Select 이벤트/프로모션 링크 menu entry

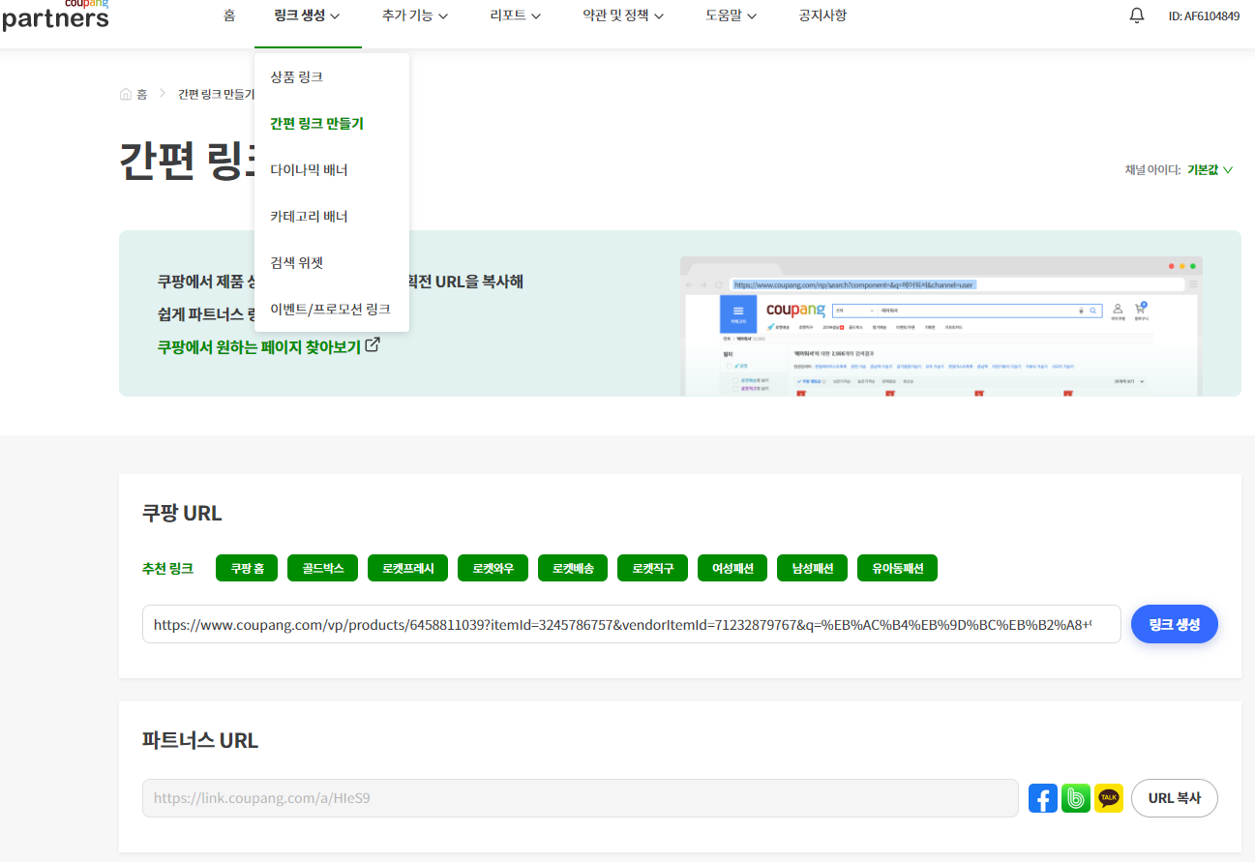(332, 309)
